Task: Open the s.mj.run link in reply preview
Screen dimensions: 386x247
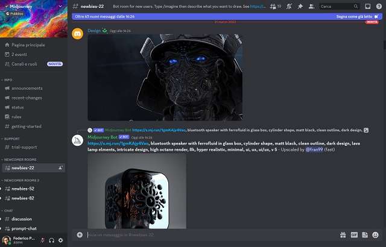Action: point(159,130)
